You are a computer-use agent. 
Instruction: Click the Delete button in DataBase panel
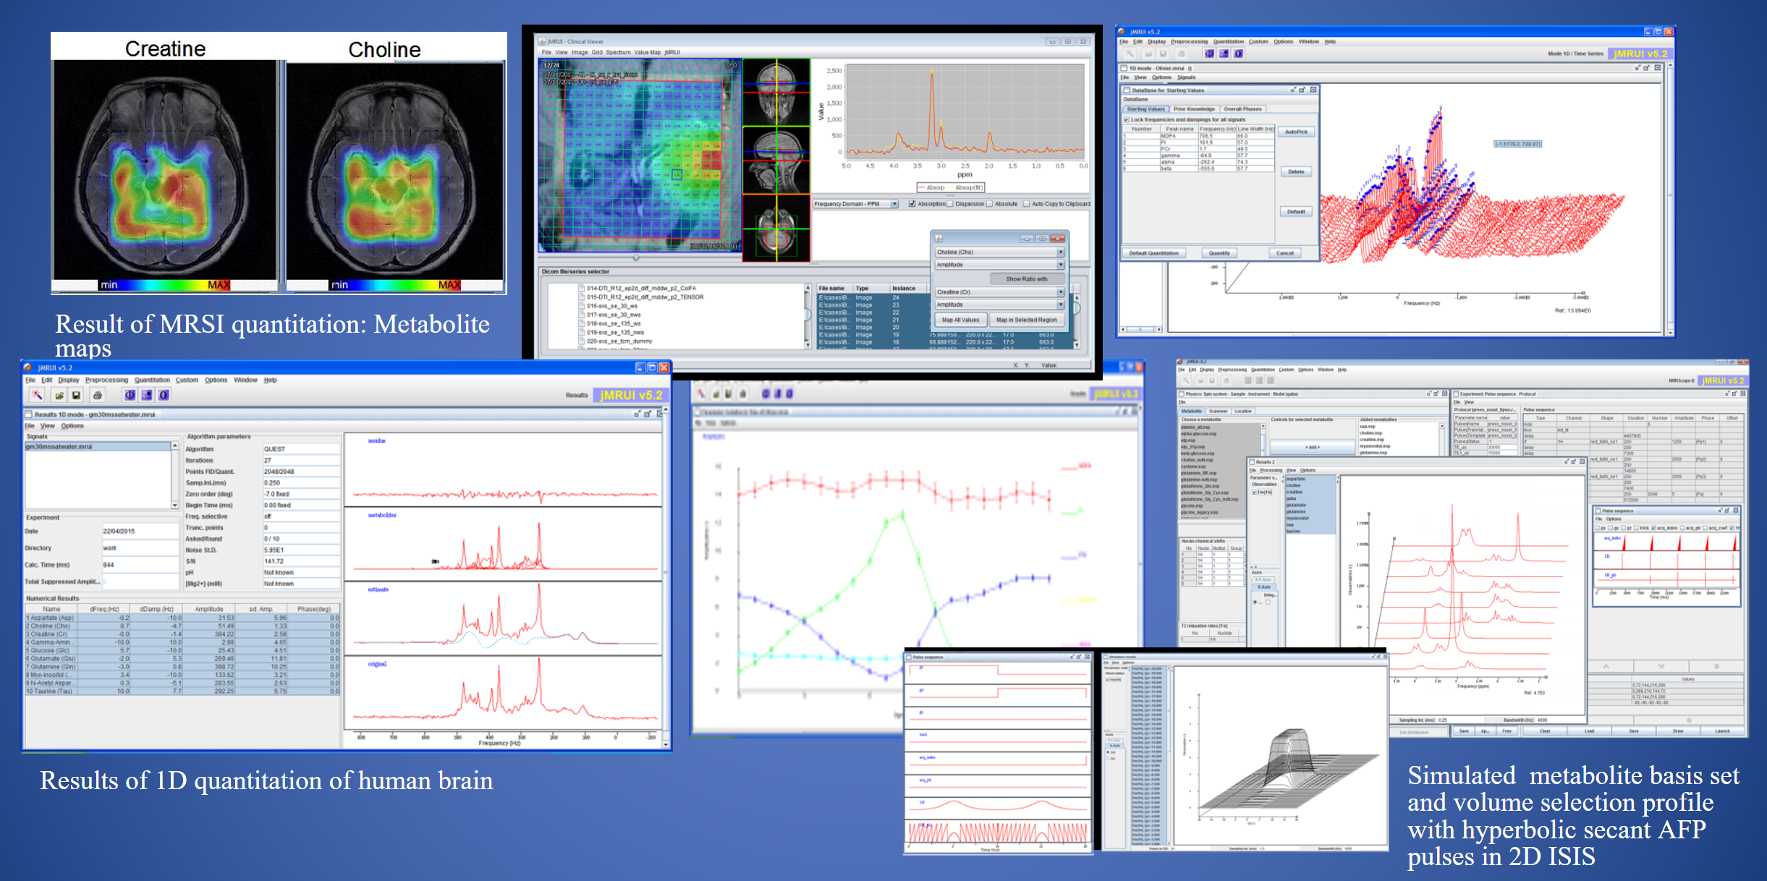point(1296,172)
